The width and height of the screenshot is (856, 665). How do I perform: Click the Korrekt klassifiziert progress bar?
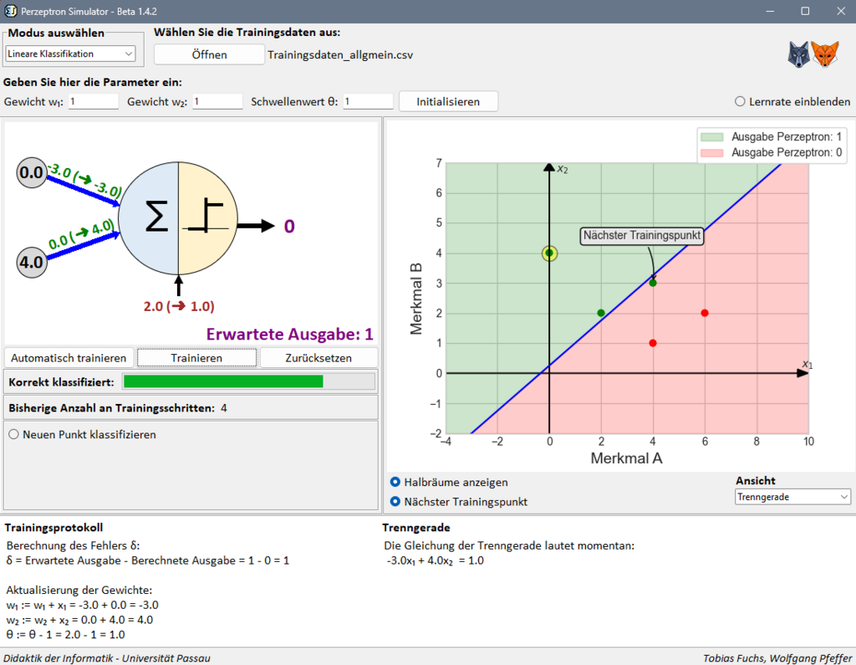[x=248, y=382]
